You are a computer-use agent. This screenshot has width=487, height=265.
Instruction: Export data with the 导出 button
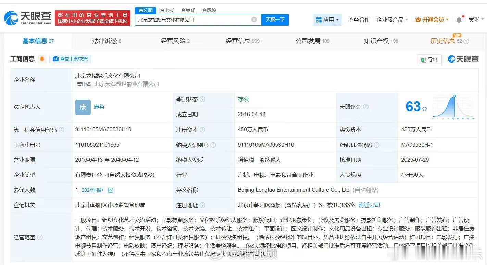(x=429, y=59)
